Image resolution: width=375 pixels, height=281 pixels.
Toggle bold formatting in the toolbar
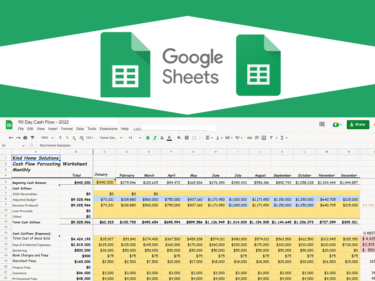click(x=148, y=138)
